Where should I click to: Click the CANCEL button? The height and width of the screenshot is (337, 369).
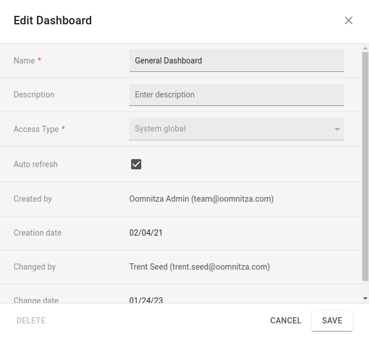tap(286, 321)
